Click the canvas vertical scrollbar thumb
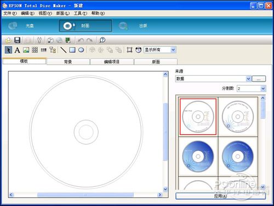274x206 pixels. [165, 132]
